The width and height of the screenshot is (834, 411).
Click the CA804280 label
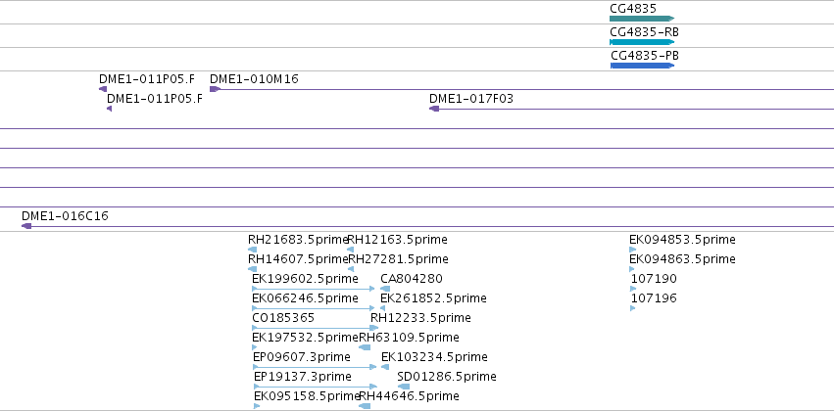coord(412,279)
